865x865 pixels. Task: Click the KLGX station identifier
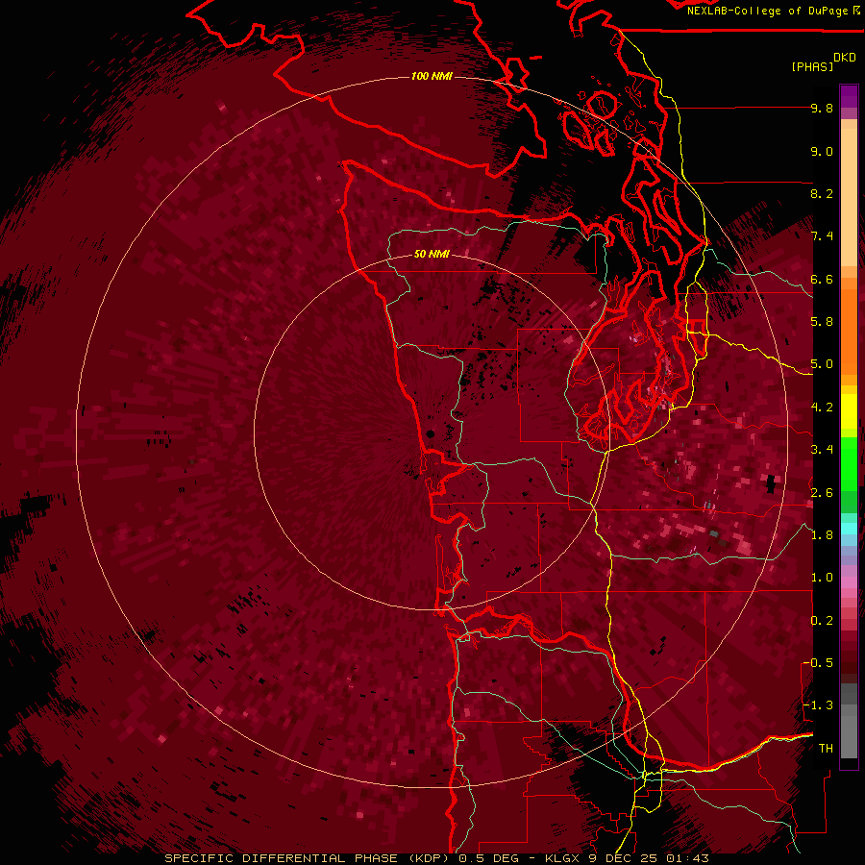(x=563, y=858)
